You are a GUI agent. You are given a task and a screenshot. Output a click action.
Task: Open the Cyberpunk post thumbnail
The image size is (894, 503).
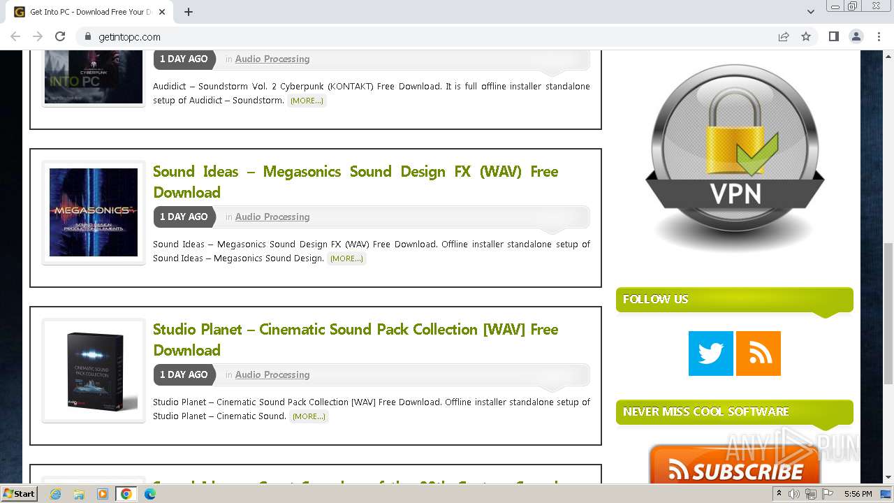coord(94,77)
